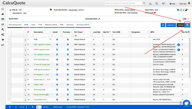Toggle Install checkbox for Switching diode row
The height and width of the screenshot is (109, 192).
pyautogui.click(x=57, y=90)
